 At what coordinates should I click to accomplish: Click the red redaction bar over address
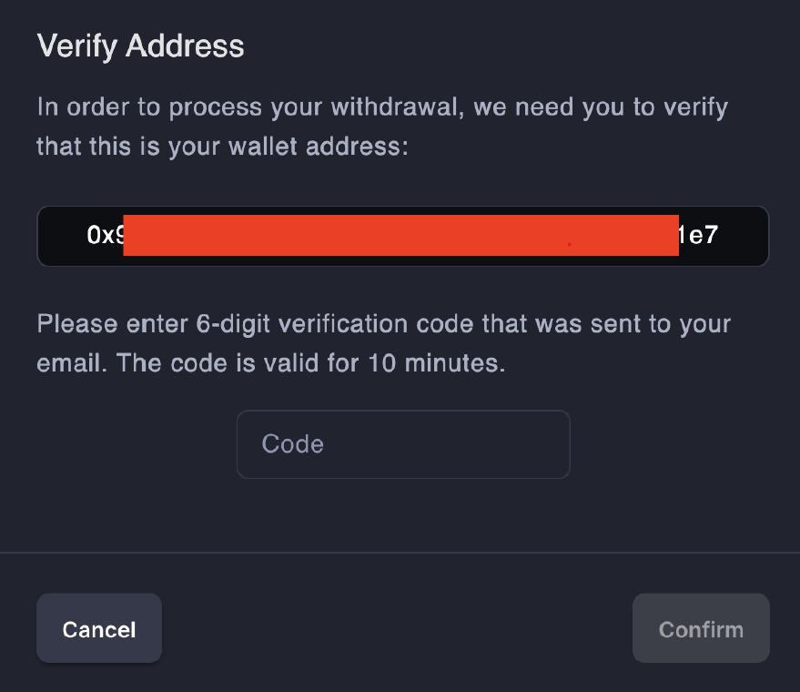400,236
